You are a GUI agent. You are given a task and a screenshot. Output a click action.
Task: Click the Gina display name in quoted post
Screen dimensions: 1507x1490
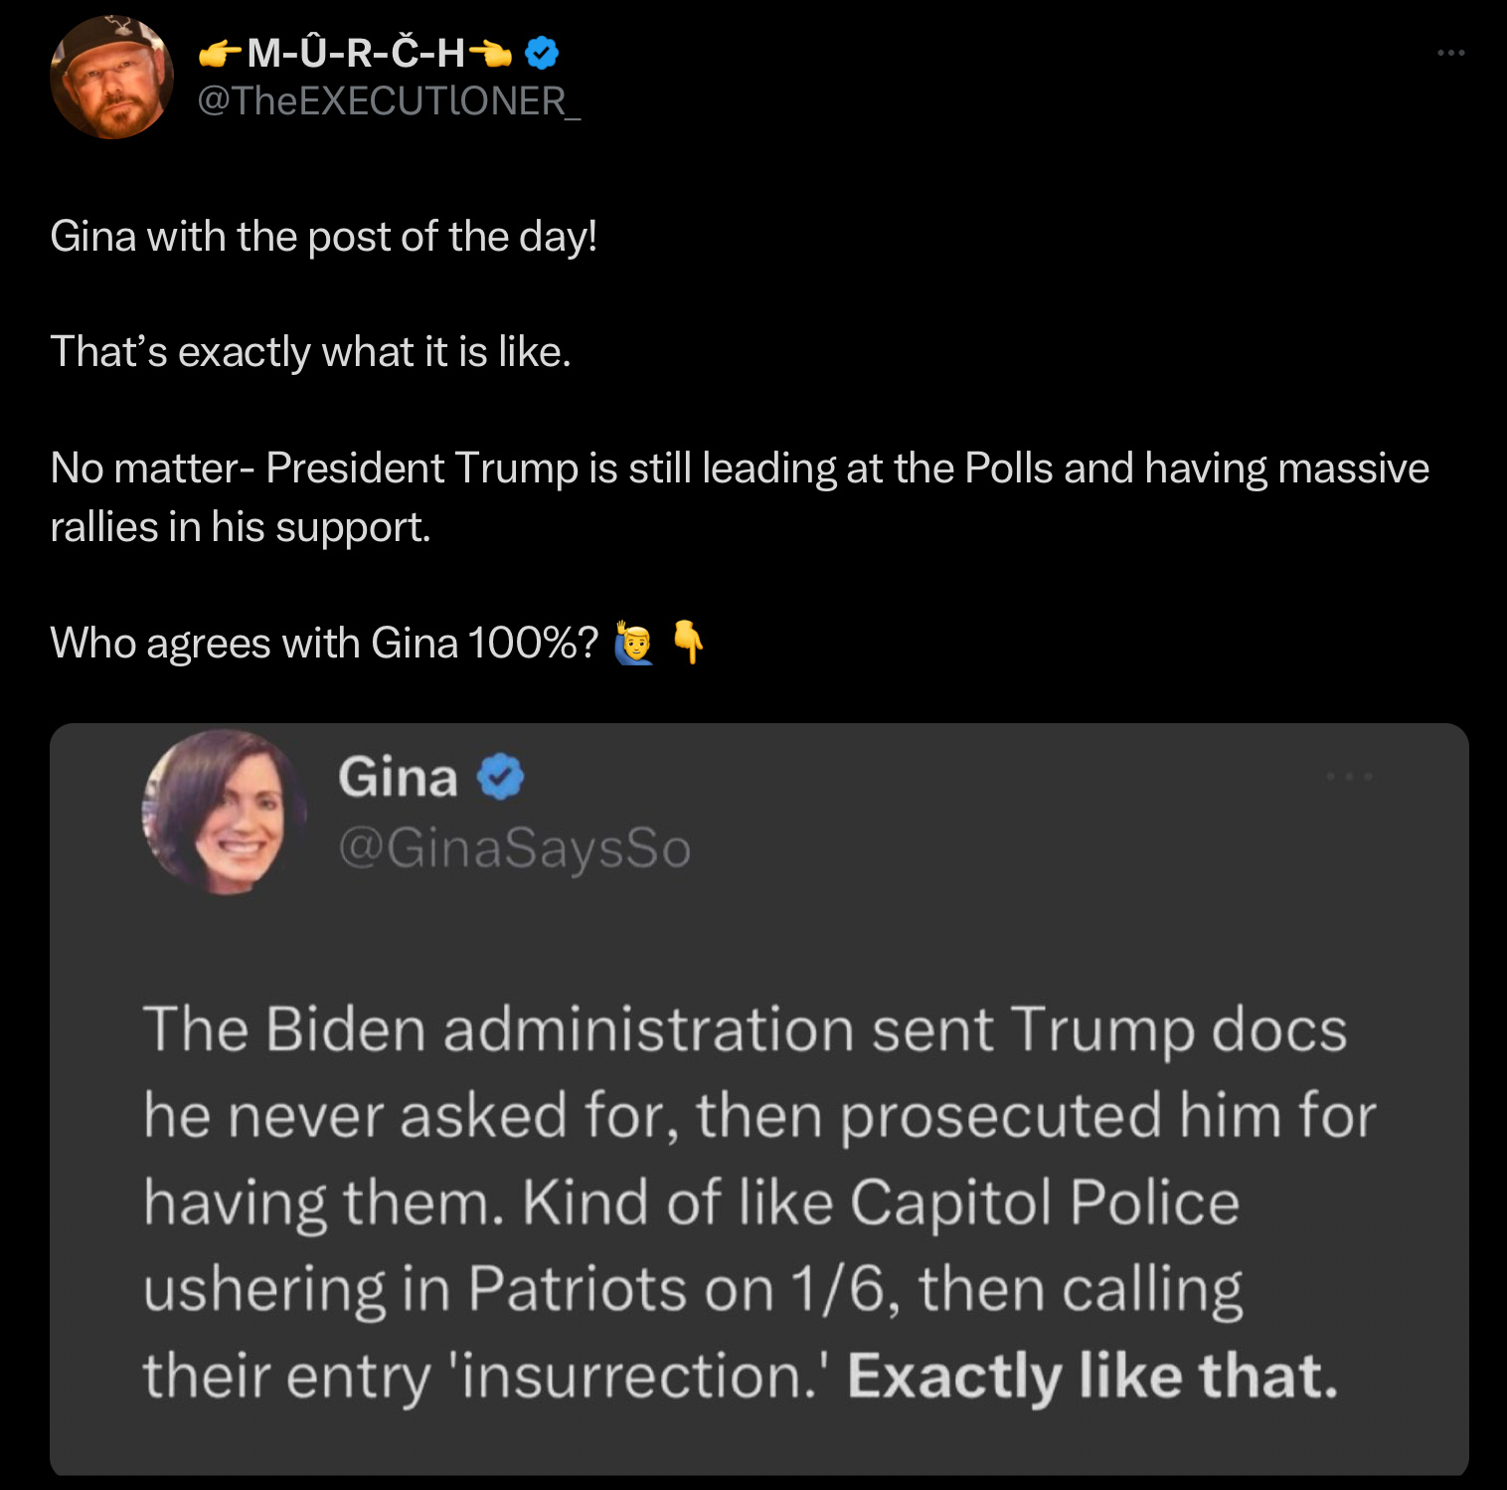(398, 777)
